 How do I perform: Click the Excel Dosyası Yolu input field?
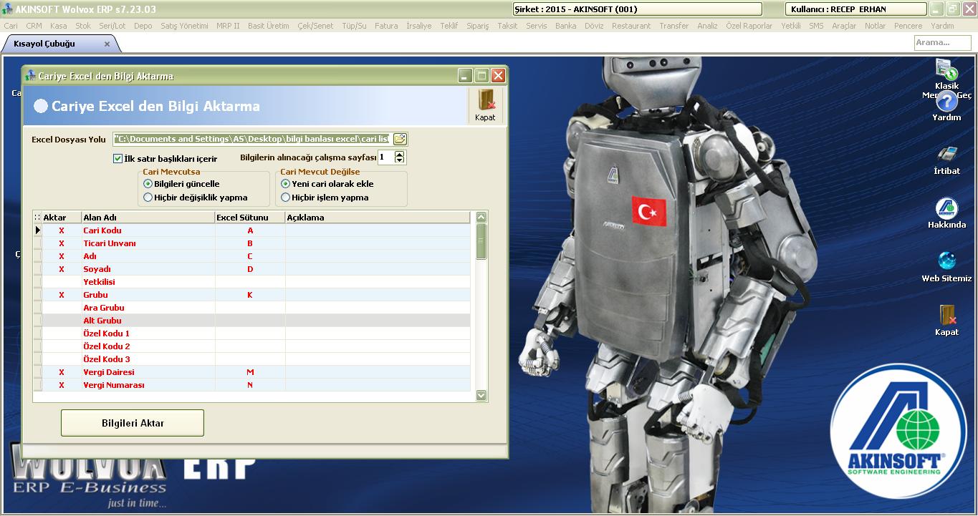pos(251,139)
